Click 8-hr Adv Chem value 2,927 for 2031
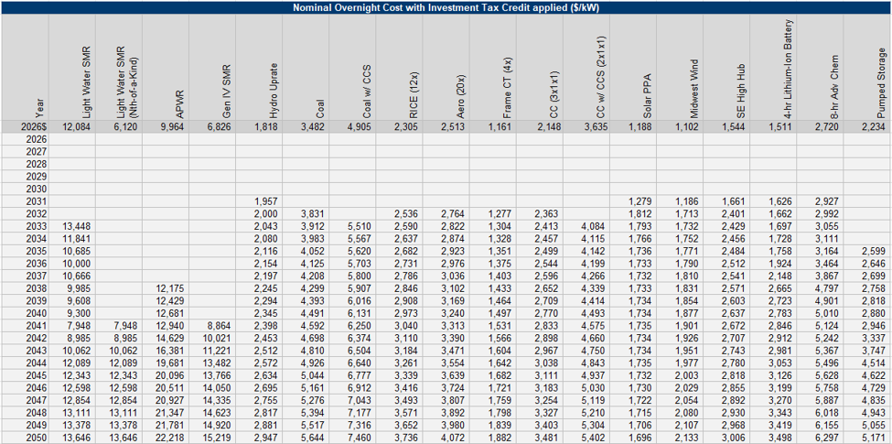This screenshot has height=444, width=892. pos(828,201)
